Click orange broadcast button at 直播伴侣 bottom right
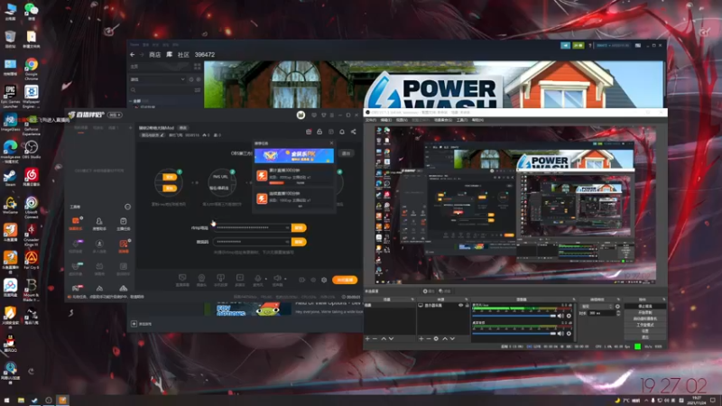This screenshot has width=722, height=406. point(345,280)
